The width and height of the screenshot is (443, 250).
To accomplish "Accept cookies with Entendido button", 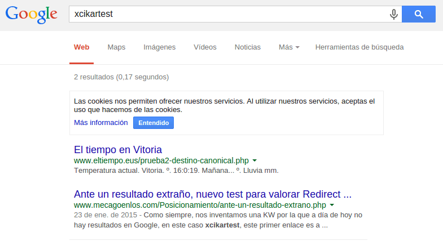I will (x=153, y=123).
